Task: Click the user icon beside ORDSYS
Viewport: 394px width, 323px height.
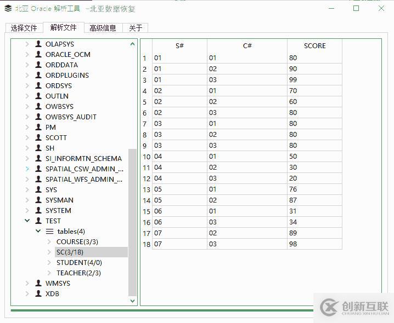Action: coord(38,85)
